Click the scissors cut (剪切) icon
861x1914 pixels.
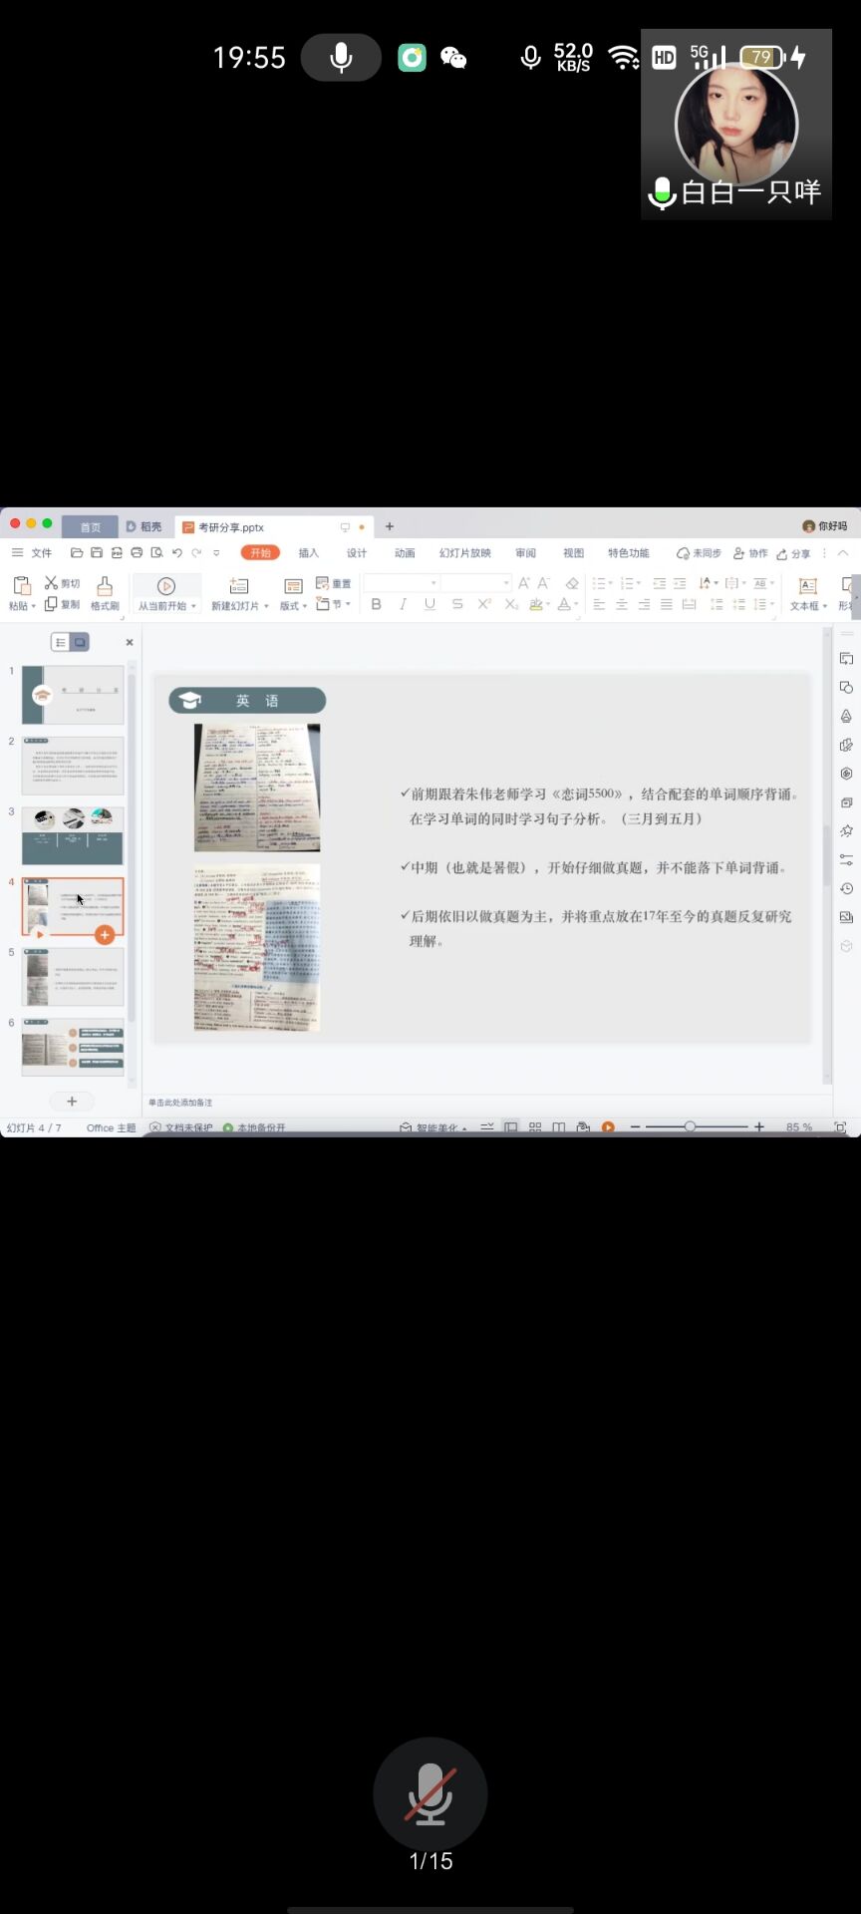click(51, 583)
